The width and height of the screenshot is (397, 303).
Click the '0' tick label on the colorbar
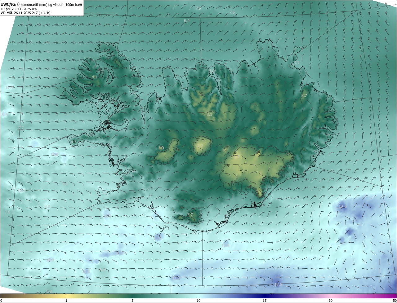point(1,301)
